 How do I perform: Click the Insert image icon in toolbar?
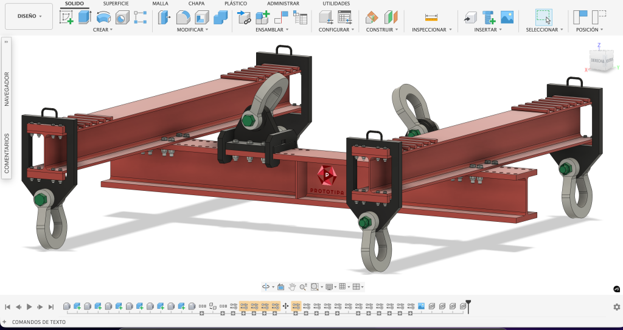(507, 18)
